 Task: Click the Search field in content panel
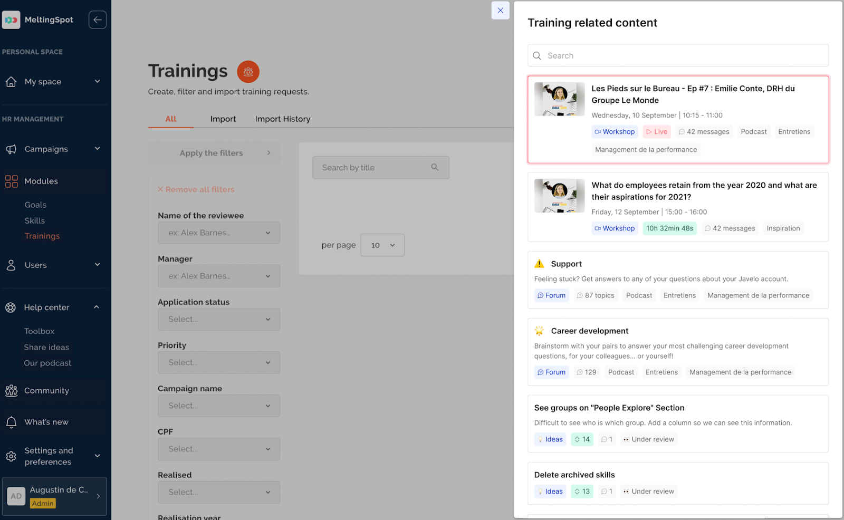(678, 56)
